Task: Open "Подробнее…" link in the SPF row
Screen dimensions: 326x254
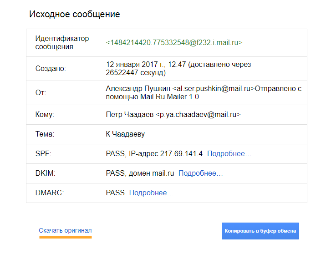Action: pos(229,154)
